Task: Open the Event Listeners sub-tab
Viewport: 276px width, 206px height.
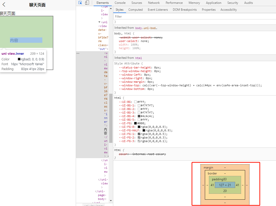Action: (158, 10)
